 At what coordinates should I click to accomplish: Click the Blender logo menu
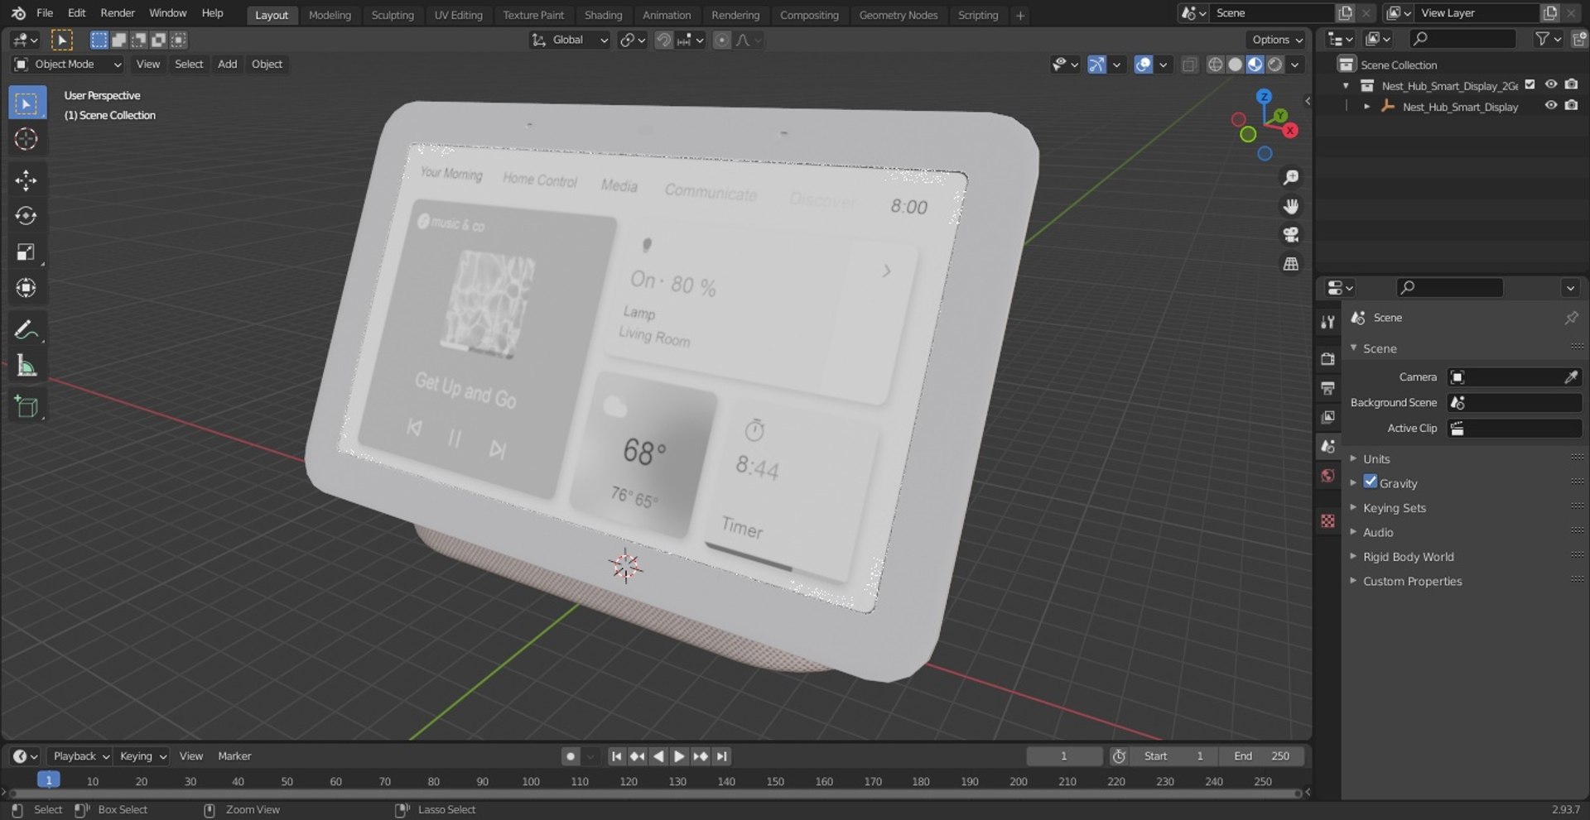coord(18,13)
